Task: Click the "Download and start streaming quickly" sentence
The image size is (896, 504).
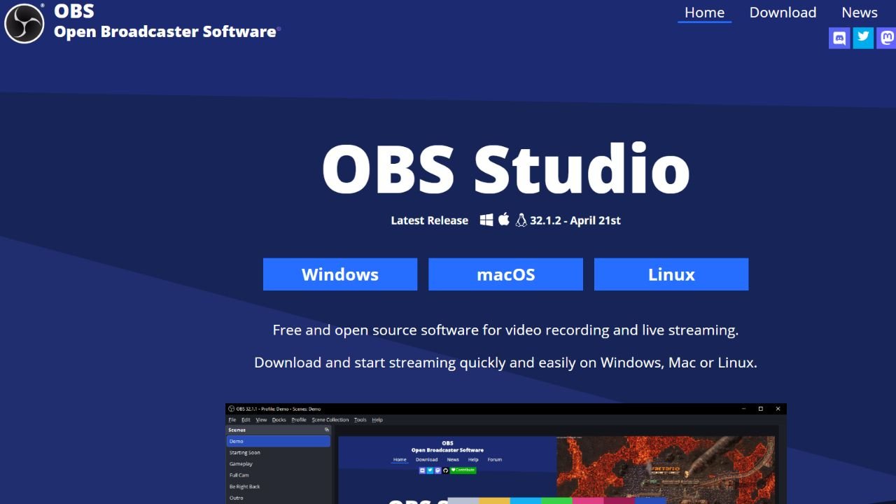Action: click(505, 363)
